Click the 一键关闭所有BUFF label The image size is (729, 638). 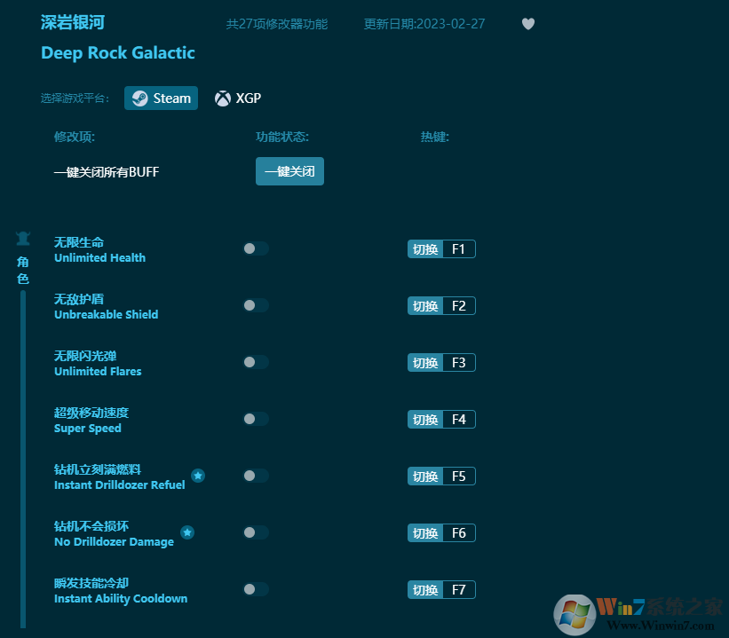(x=107, y=172)
